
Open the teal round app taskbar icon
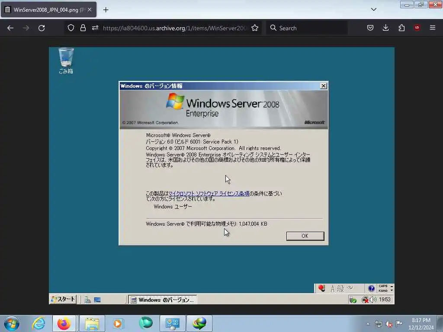click(x=146, y=323)
